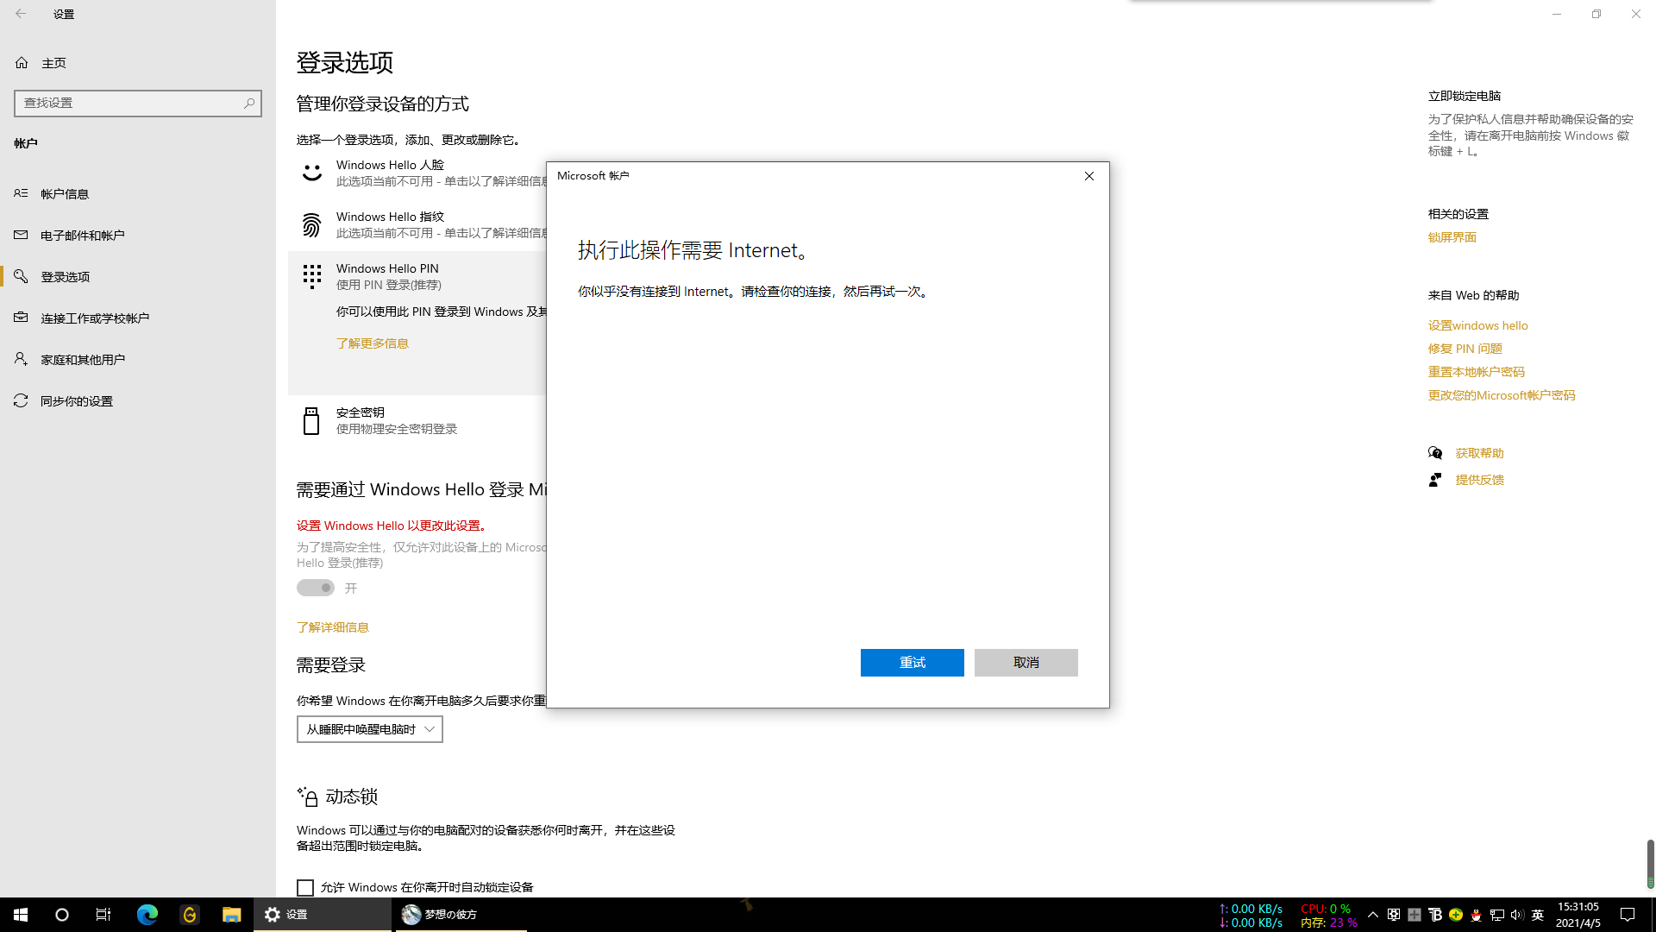Viewport: 1656px width, 932px height.
Task: Click the 安全密钥 security key icon
Action: pos(311,420)
